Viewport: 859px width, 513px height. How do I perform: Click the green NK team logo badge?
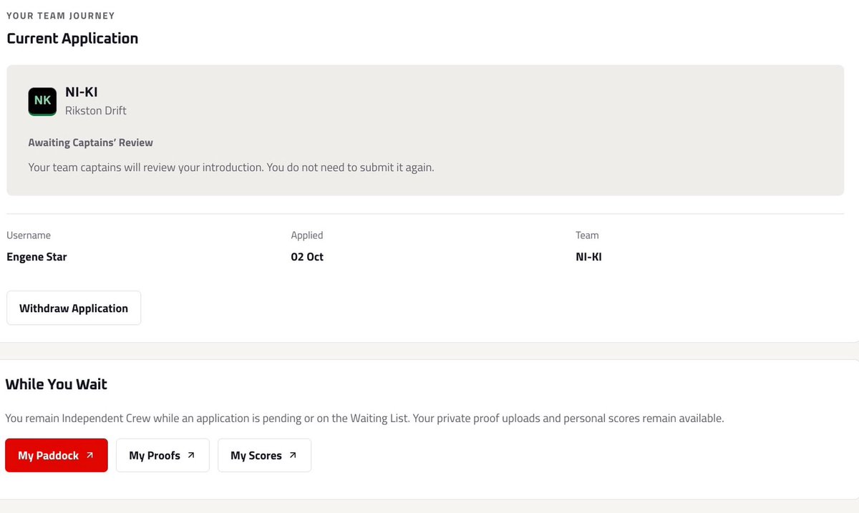[42, 102]
